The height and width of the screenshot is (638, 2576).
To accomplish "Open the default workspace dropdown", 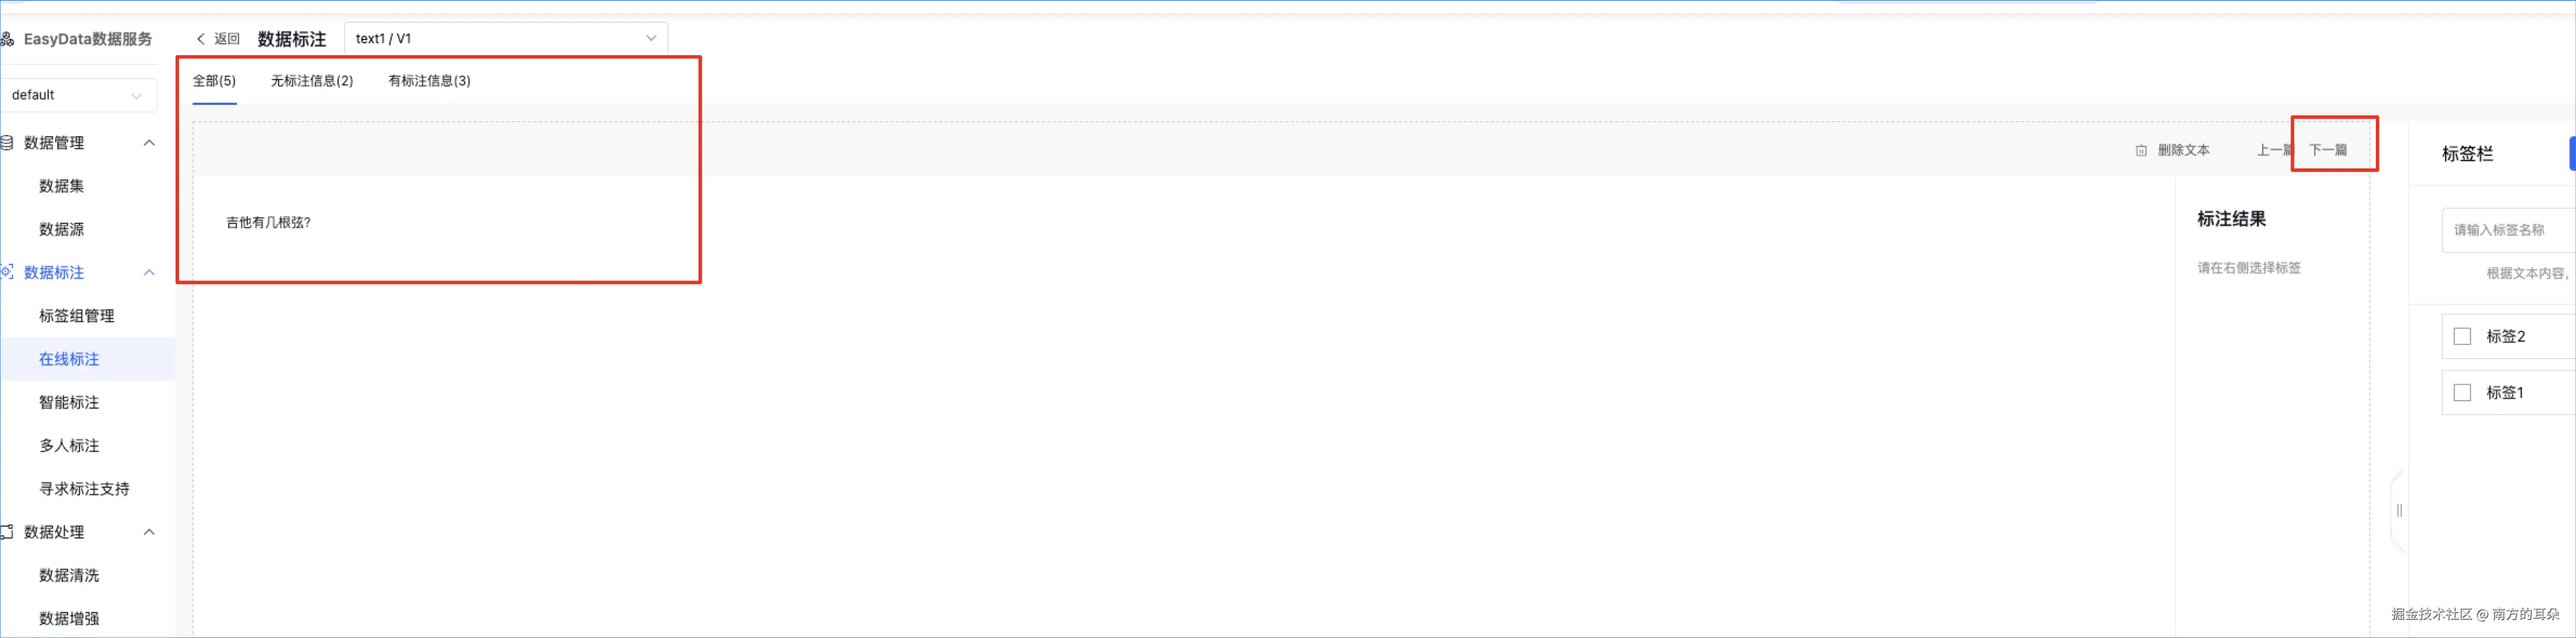I will pos(78,95).
